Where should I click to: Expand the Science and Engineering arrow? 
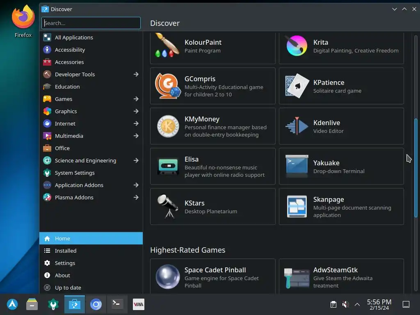click(136, 160)
